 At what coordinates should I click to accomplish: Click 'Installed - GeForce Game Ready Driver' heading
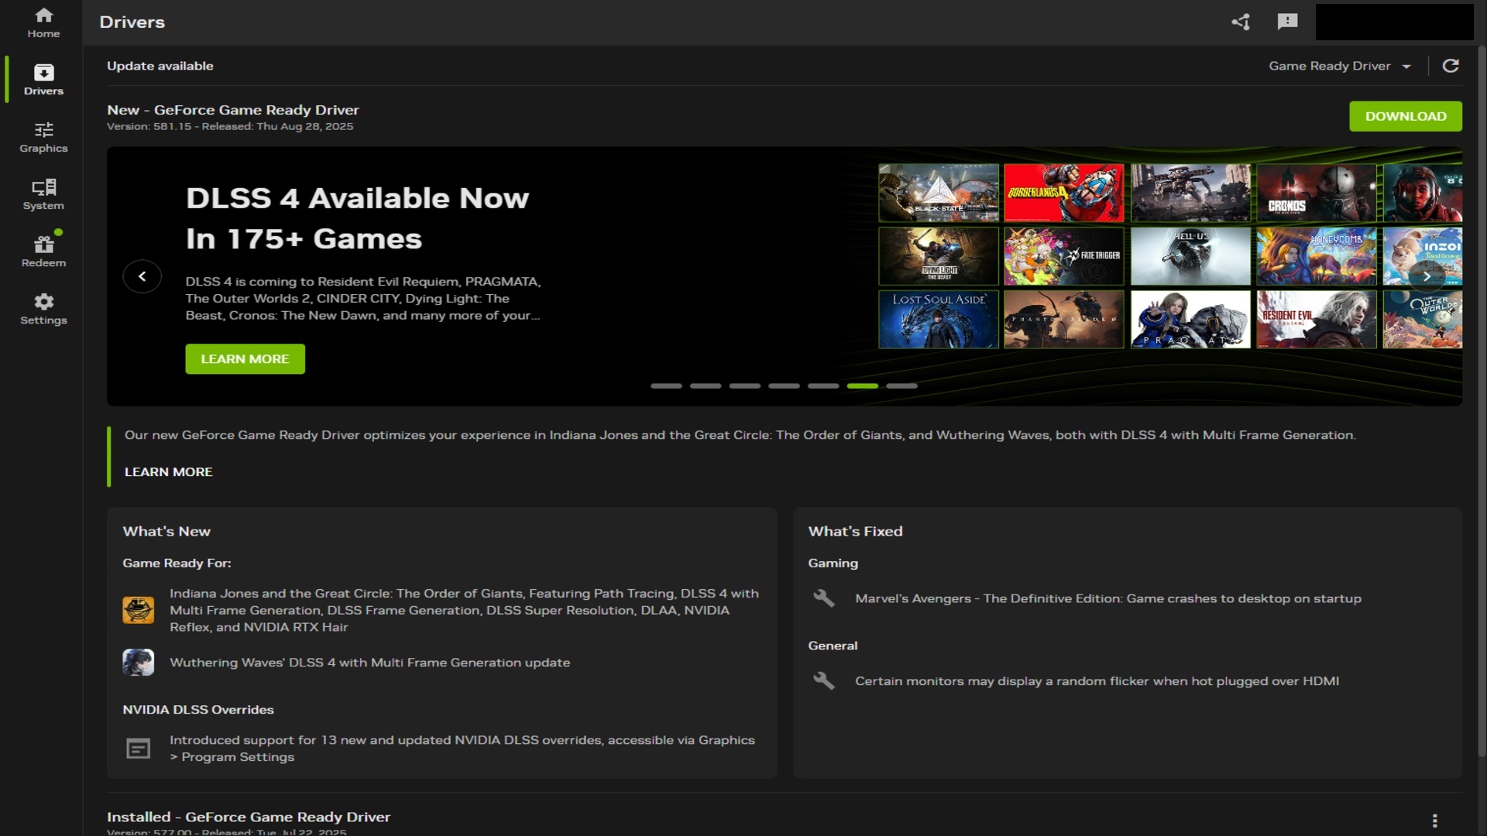tap(249, 817)
